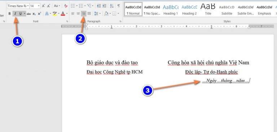277x132 pixels.
Task: Open the font name dropdown
Action: (x=28, y=6)
